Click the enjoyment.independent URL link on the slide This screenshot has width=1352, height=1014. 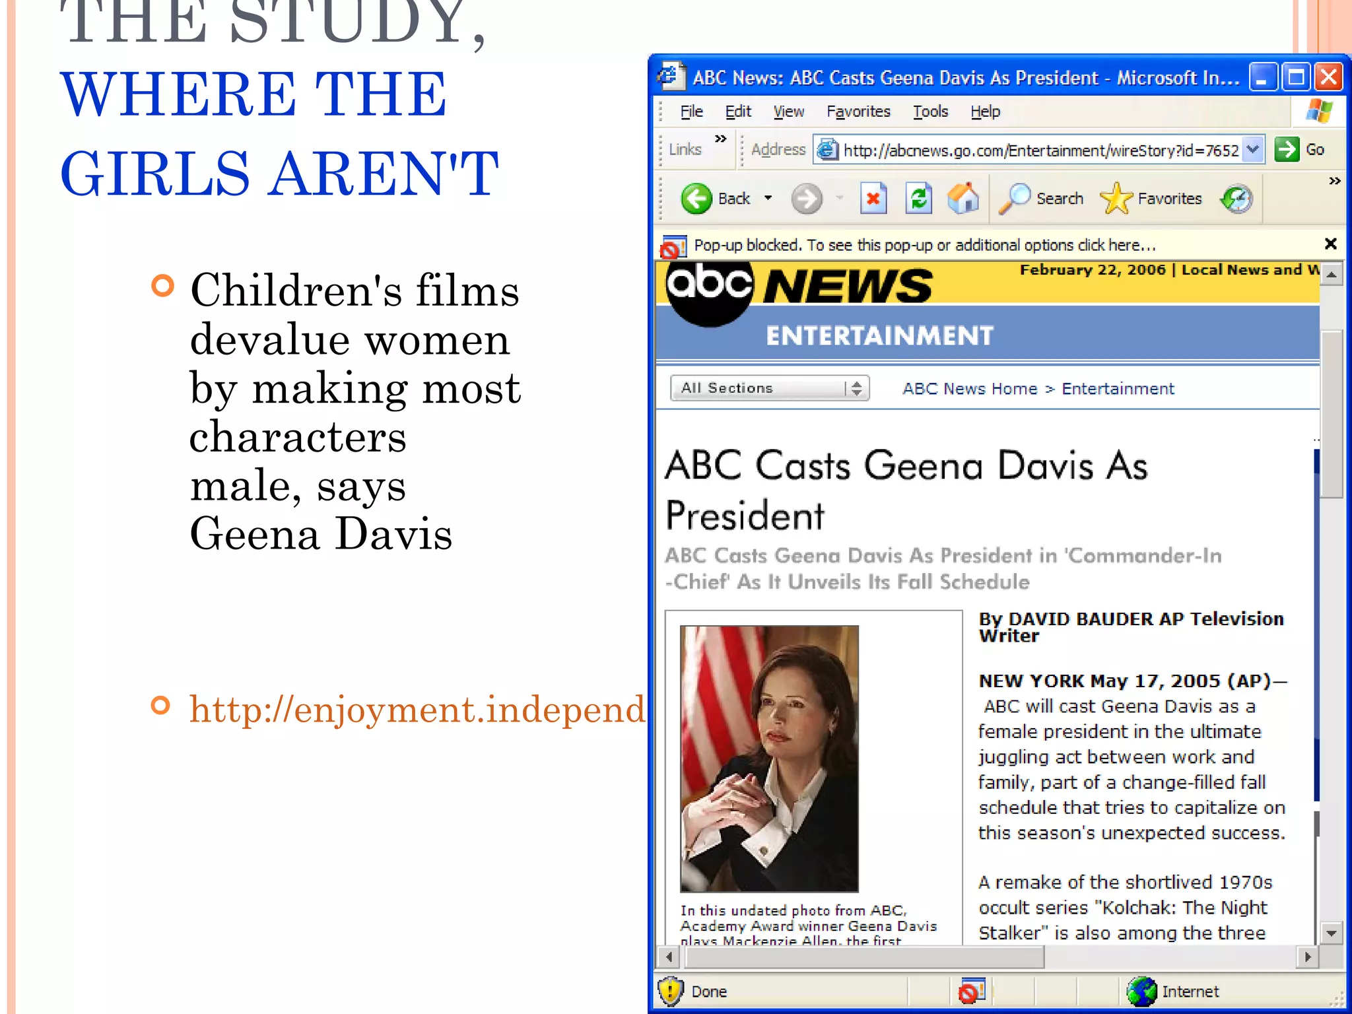(x=417, y=710)
